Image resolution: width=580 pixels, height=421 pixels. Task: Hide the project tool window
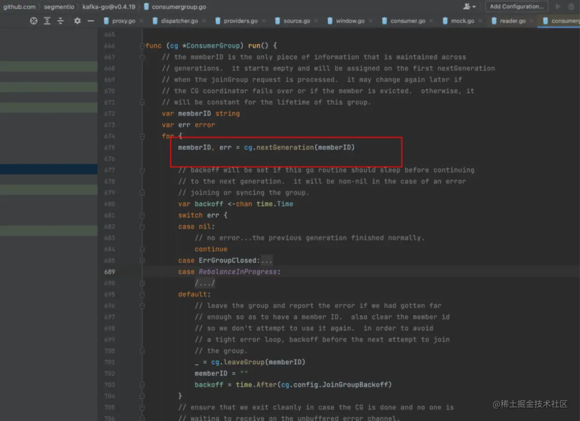coord(91,21)
